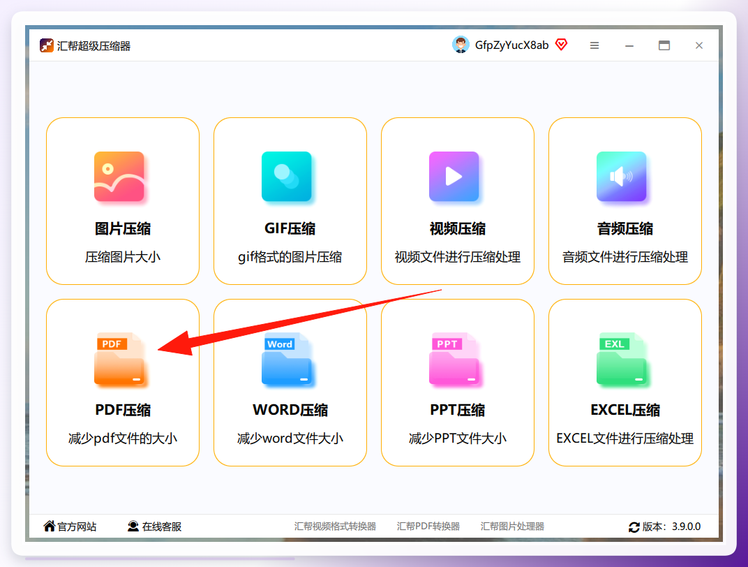Viewport: 748px width, 567px height.
Task: Click the refresh icon beside 版本
Action: click(634, 527)
